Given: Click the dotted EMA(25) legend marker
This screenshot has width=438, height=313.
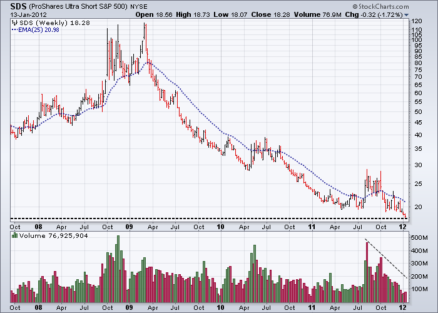Looking at the screenshot, I should [x=14, y=30].
